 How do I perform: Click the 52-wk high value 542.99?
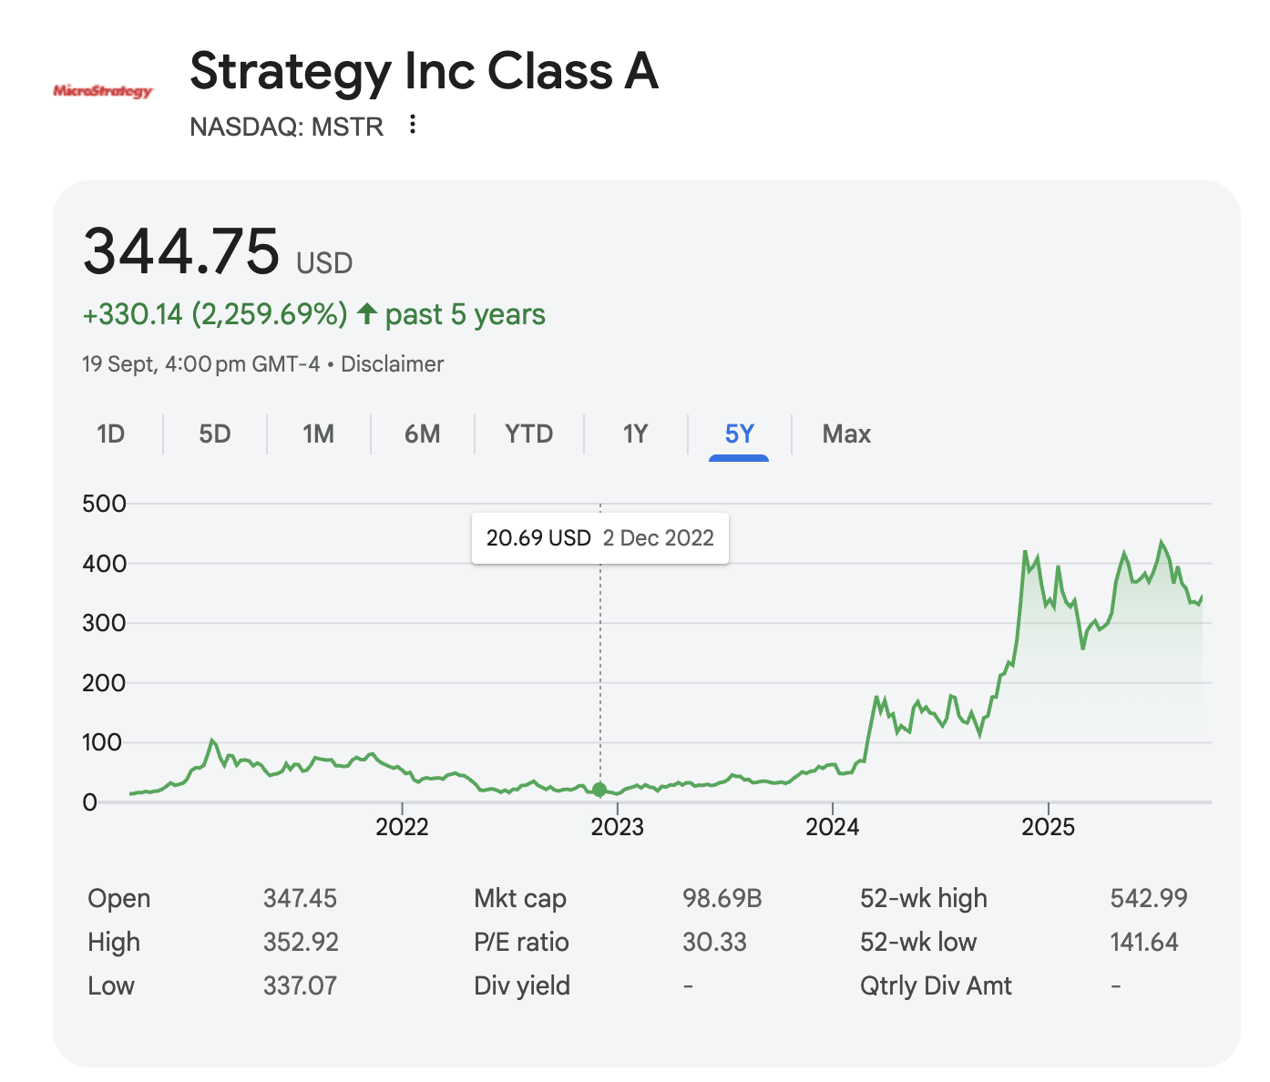tap(1149, 899)
